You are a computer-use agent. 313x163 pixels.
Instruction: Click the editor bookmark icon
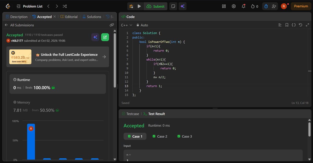coord(287,25)
